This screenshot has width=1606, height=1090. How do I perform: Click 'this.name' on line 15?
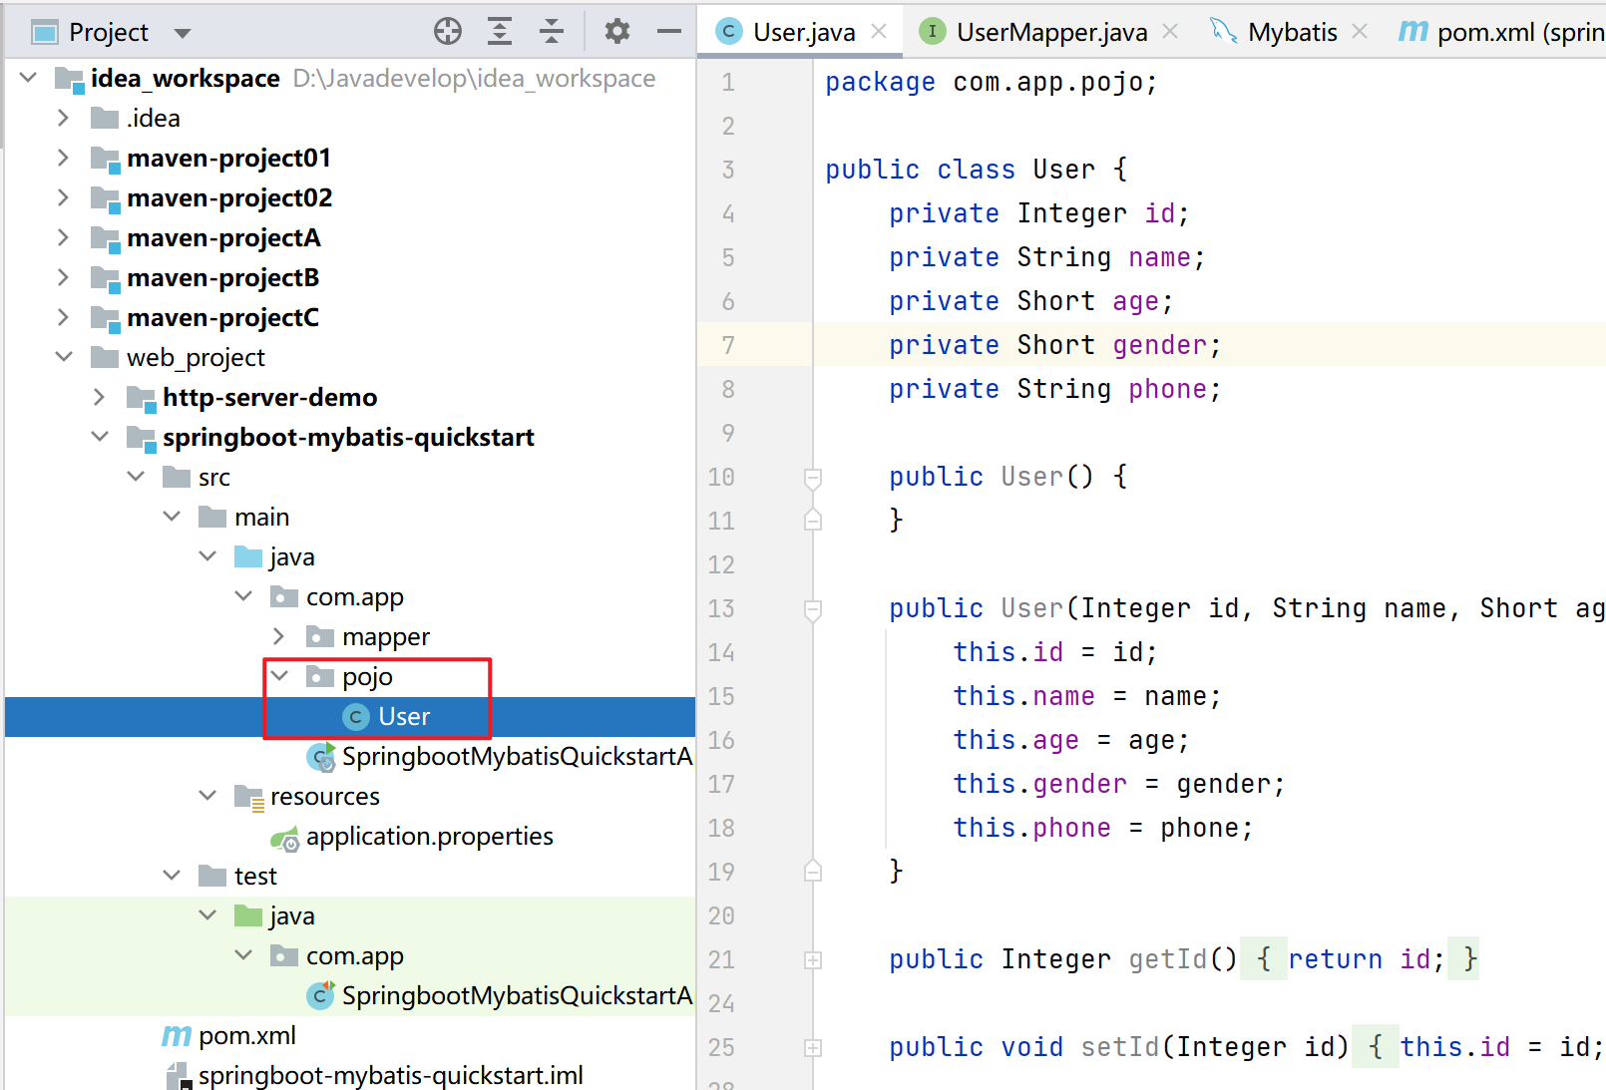(1023, 696)
